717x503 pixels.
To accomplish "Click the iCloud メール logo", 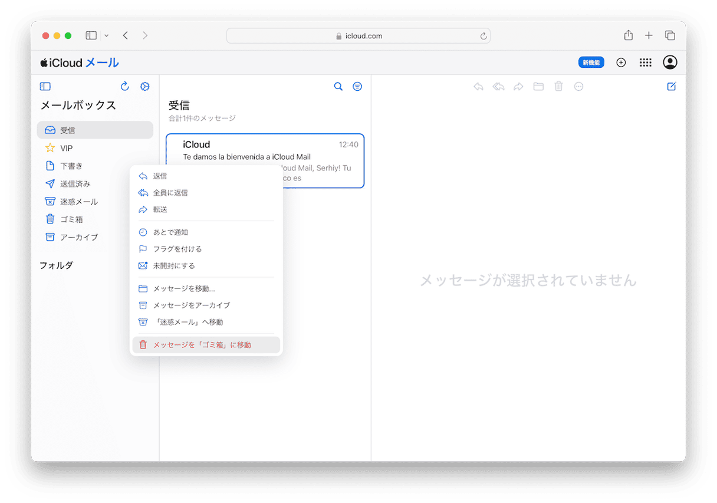I will pos(80,63).
